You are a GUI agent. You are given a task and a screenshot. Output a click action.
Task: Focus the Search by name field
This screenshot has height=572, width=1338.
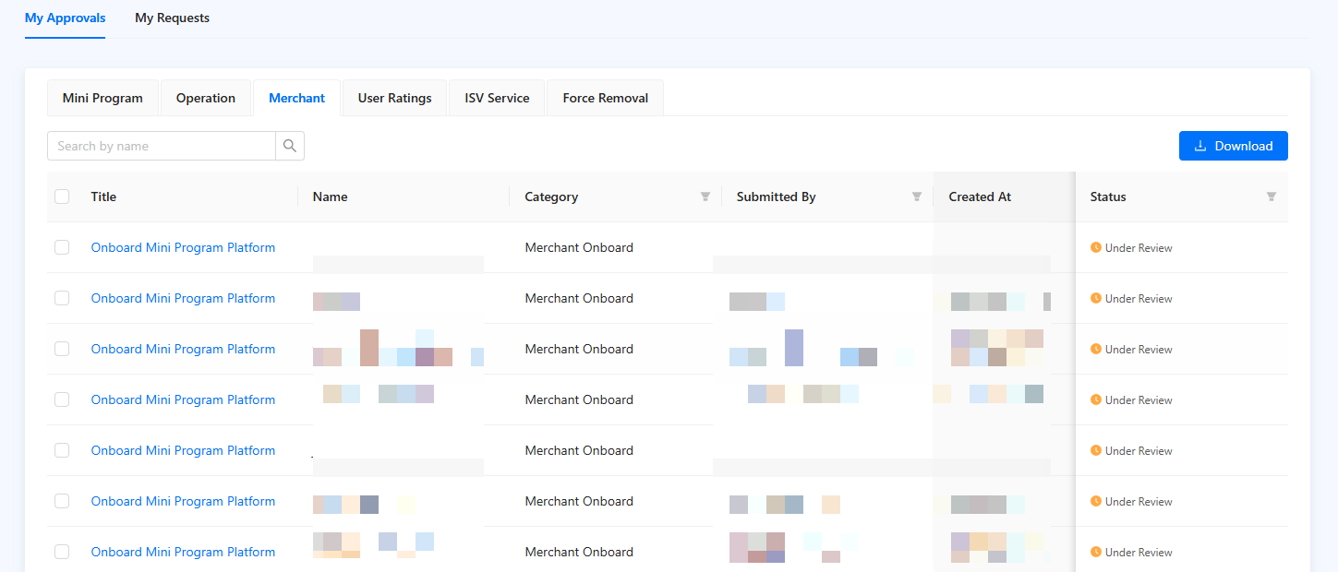click(162, 146)
